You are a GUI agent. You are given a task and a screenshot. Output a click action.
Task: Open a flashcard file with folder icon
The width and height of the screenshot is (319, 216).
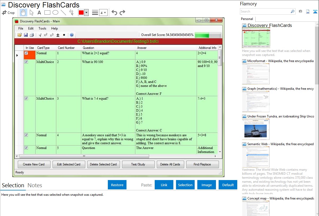(19, 35)
